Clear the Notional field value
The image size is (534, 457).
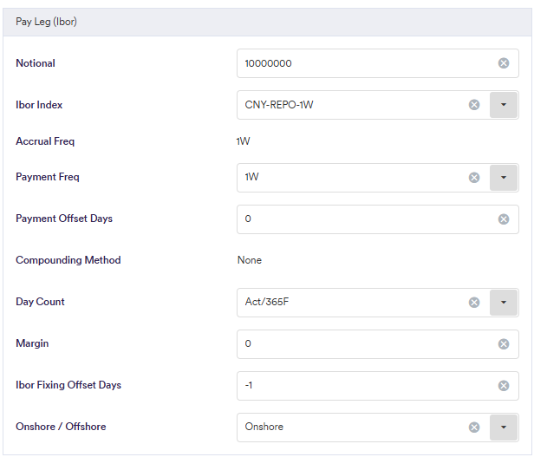(503, 63)
